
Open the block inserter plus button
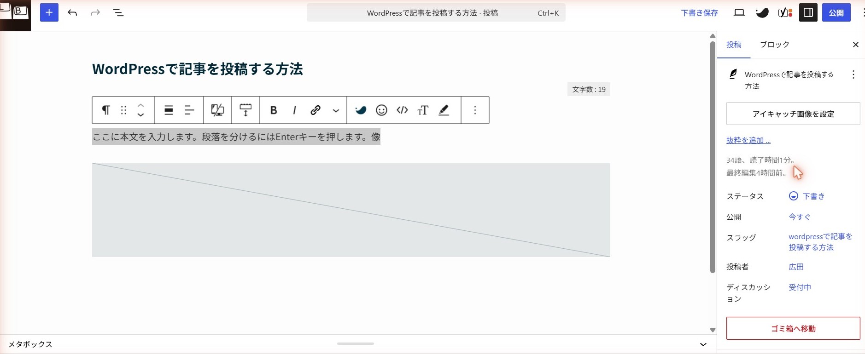click(49, 12)
